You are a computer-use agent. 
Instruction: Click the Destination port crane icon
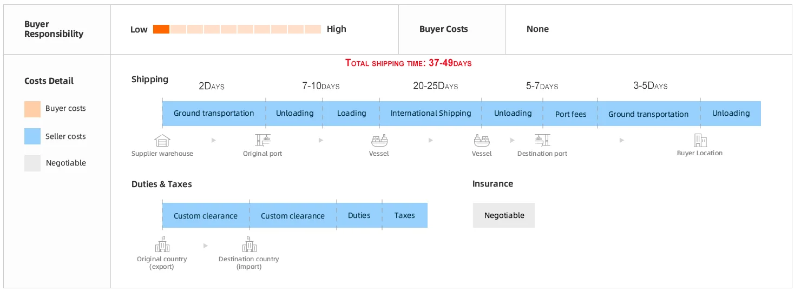click(x=542, y=140)
